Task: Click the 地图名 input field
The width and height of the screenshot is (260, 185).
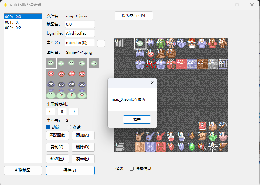Action: 80,24
